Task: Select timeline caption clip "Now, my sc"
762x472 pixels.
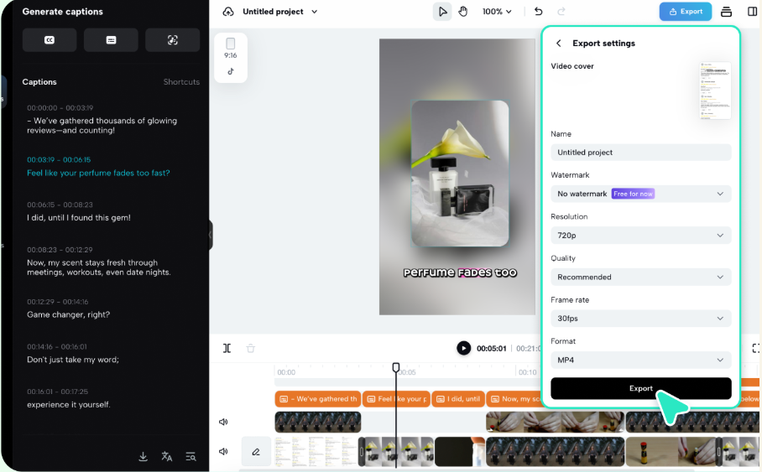Action: coord(514,399)
